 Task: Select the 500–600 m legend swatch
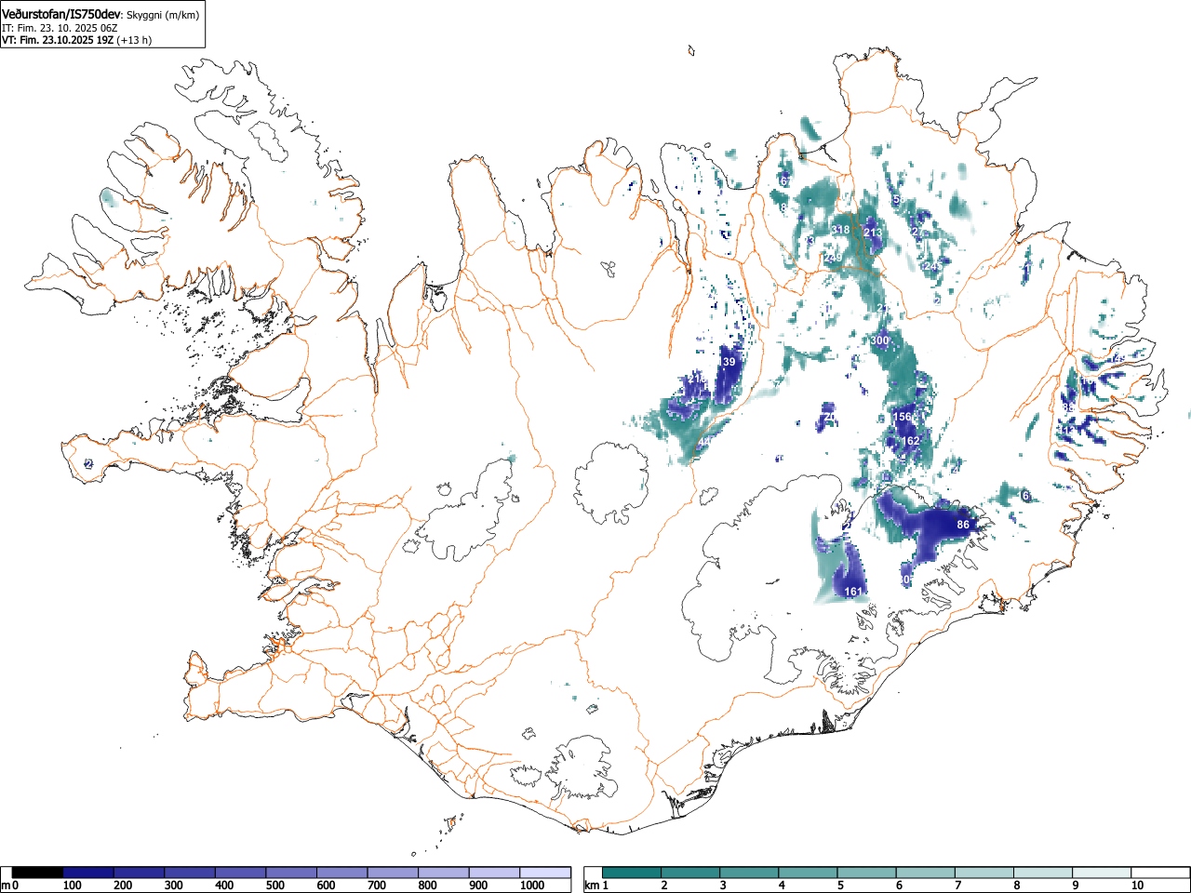[x=291, y=873]
